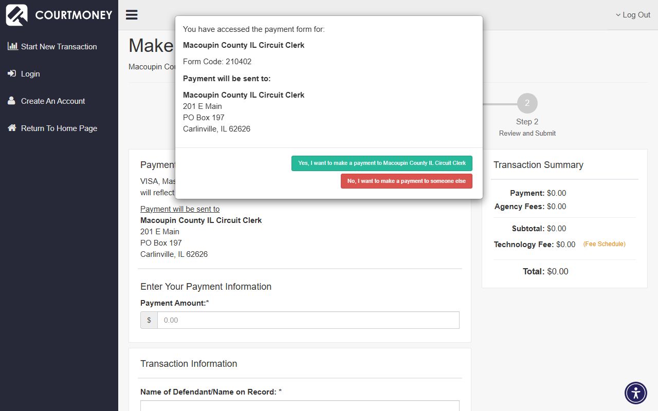Click the underlined Payment will be sent to text
Viewport: 658px width, 411px height.
(x=180, y=209)
